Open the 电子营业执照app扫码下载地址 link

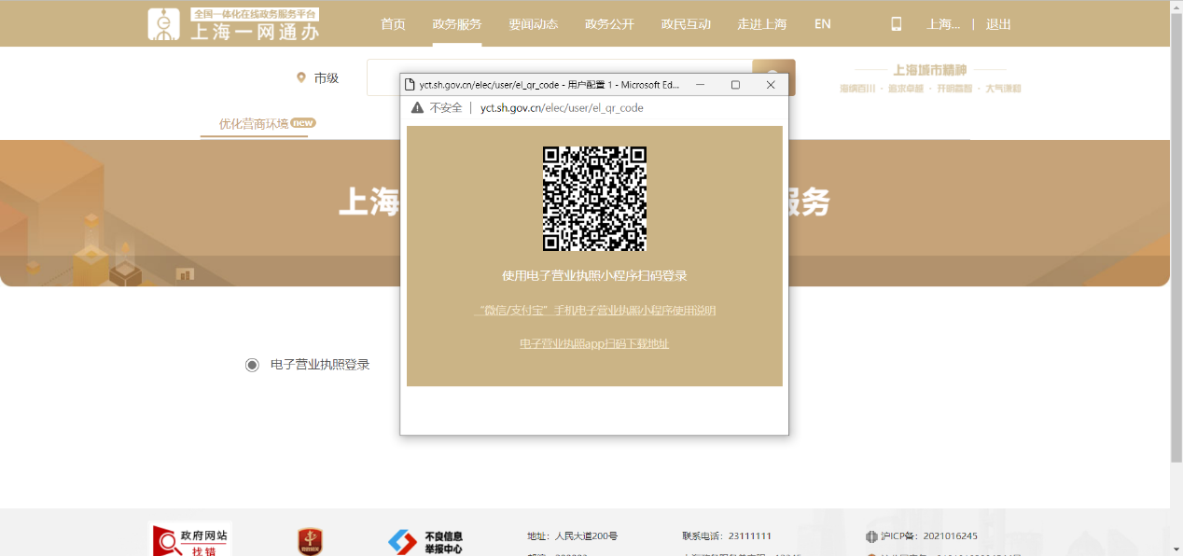(x=594, y=344)
